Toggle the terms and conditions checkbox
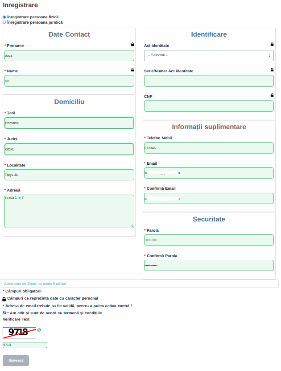This screenshot has height=371, width=281. click(x=4, y=313)
